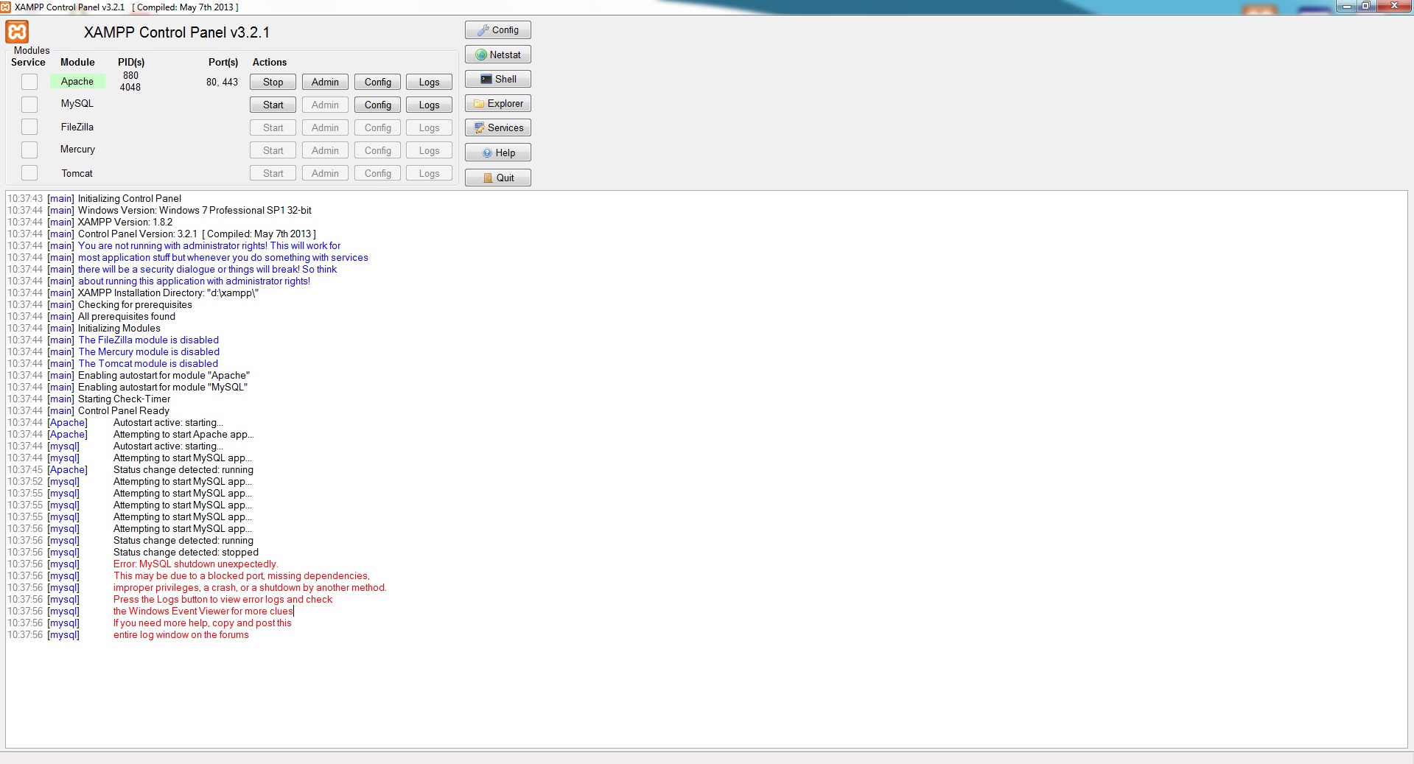Screen dimensions: 1414x764
Task: Open Help
Action: pyautogui.click(x=497, y=153)
